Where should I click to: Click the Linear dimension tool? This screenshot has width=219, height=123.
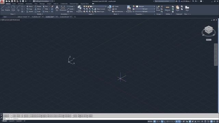tap(70, 6)
